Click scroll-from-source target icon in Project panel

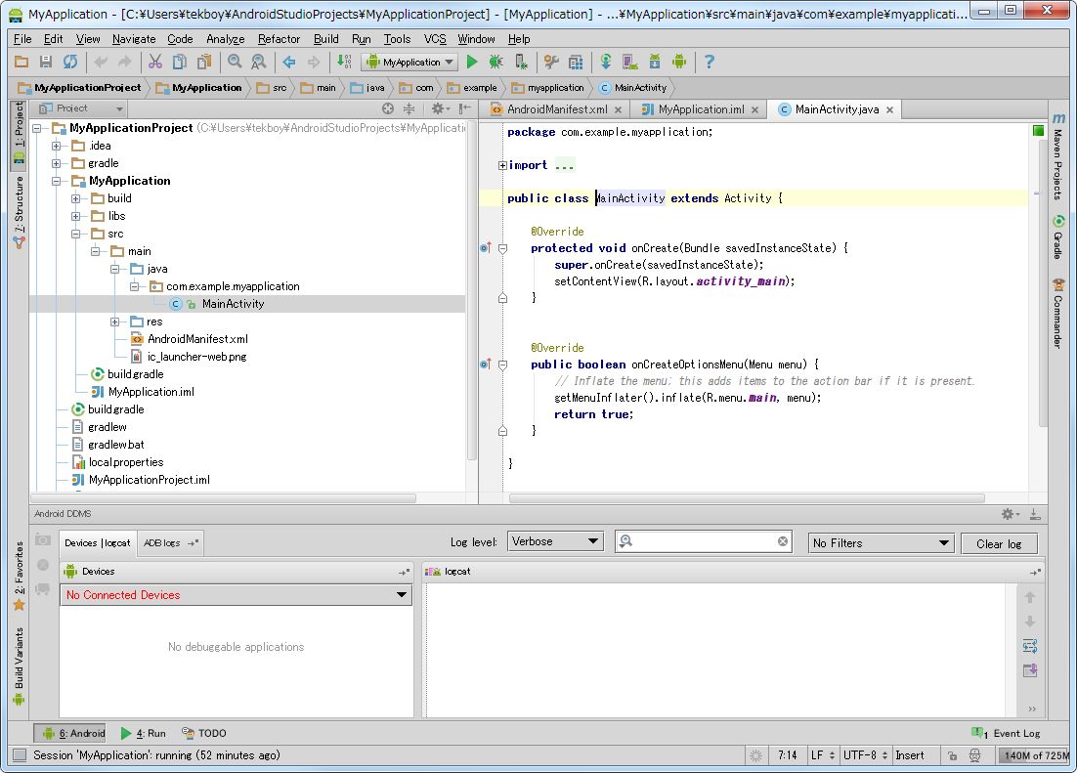[x=388, y=108]
